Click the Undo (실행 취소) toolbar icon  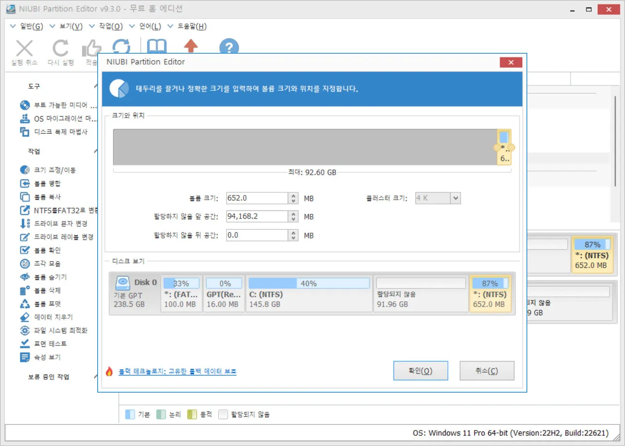25,49
